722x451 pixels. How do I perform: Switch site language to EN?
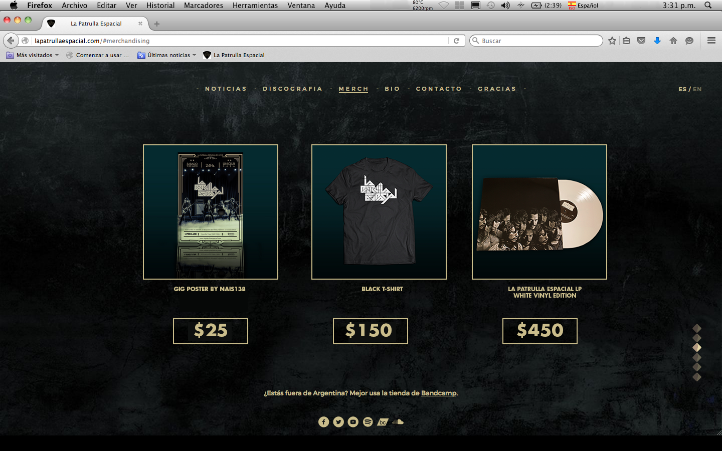pos(697,89)
